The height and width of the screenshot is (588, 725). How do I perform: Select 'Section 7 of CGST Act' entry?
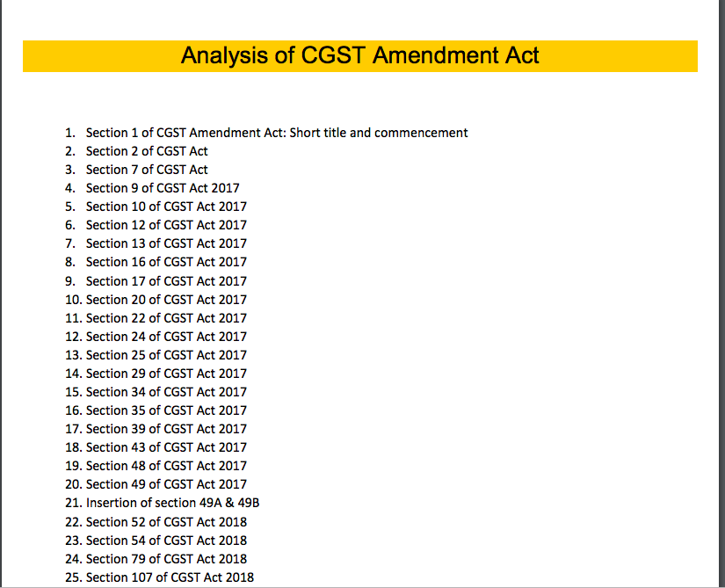147,170
